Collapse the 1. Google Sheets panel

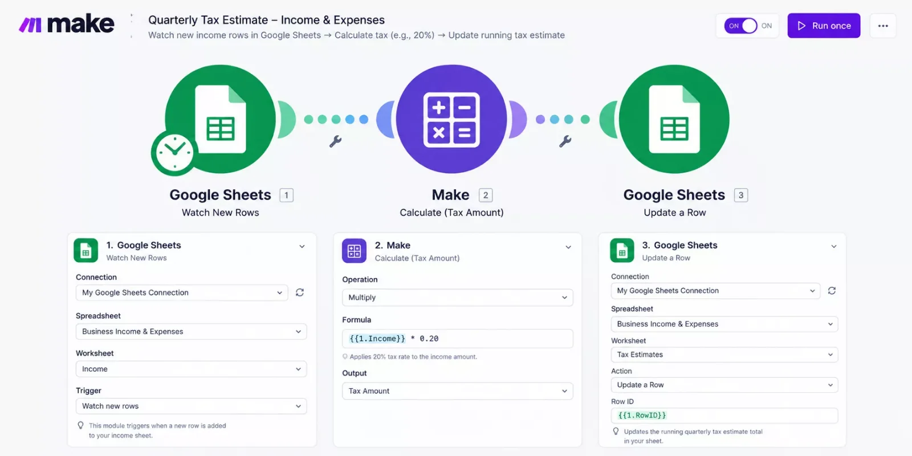[x=302, y=247]
